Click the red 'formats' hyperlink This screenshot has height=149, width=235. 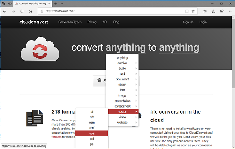pos(56,137)
